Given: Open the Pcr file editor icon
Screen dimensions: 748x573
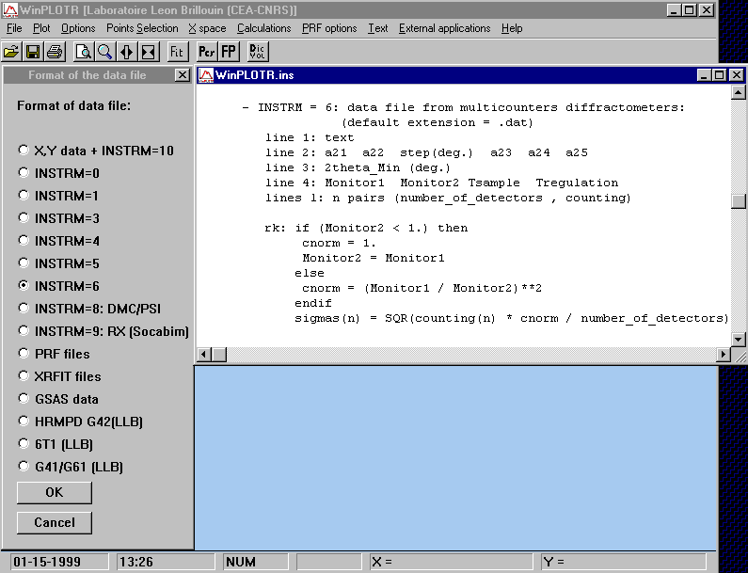Looking at the screenshot, I should (x=207, y=51).
